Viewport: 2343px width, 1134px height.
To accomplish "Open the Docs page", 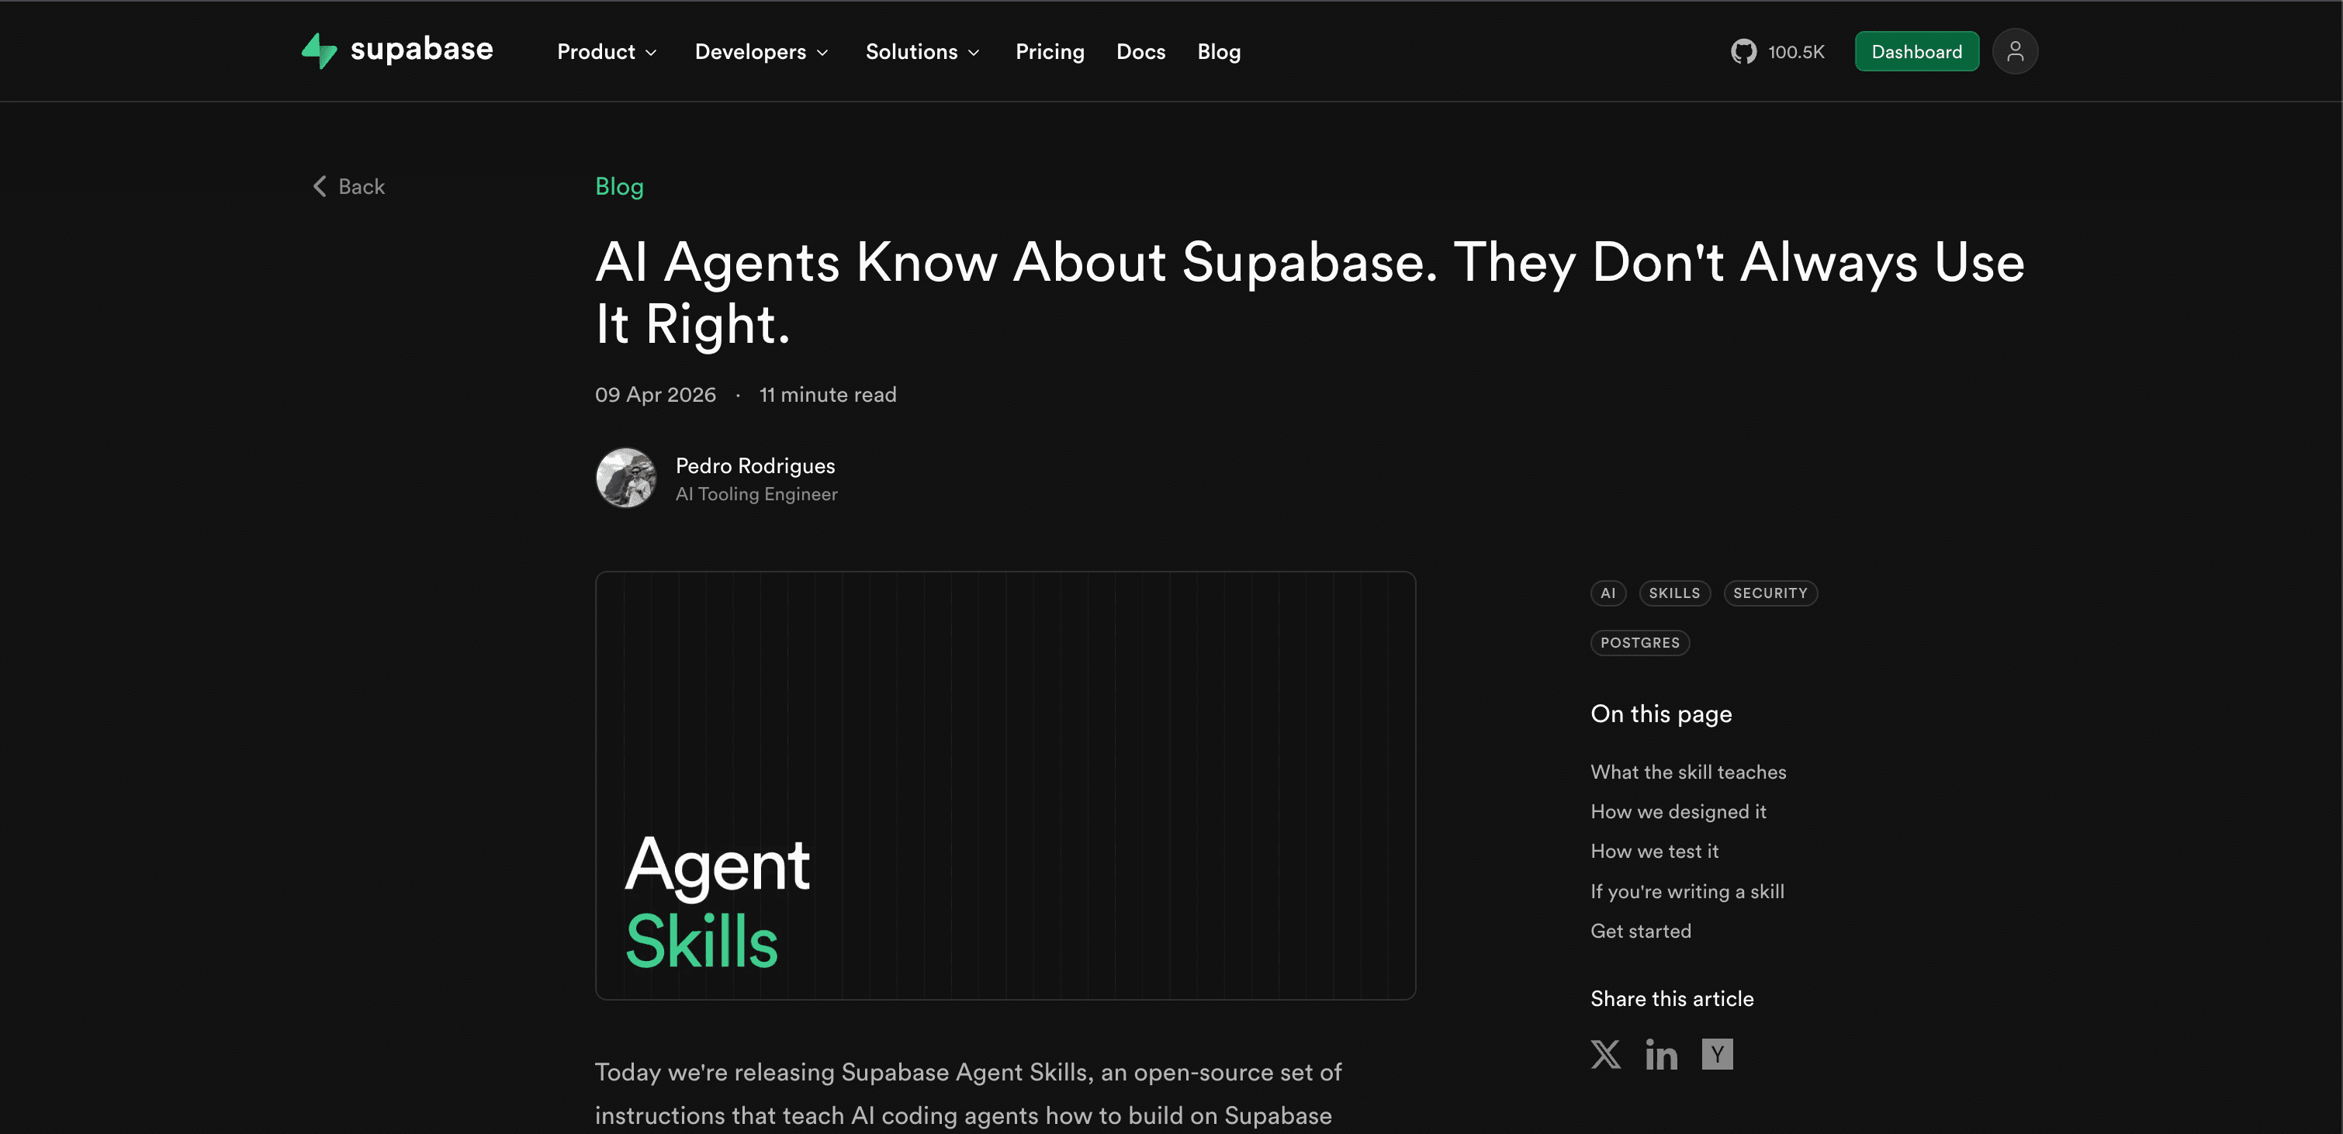I will point(1140,52).
